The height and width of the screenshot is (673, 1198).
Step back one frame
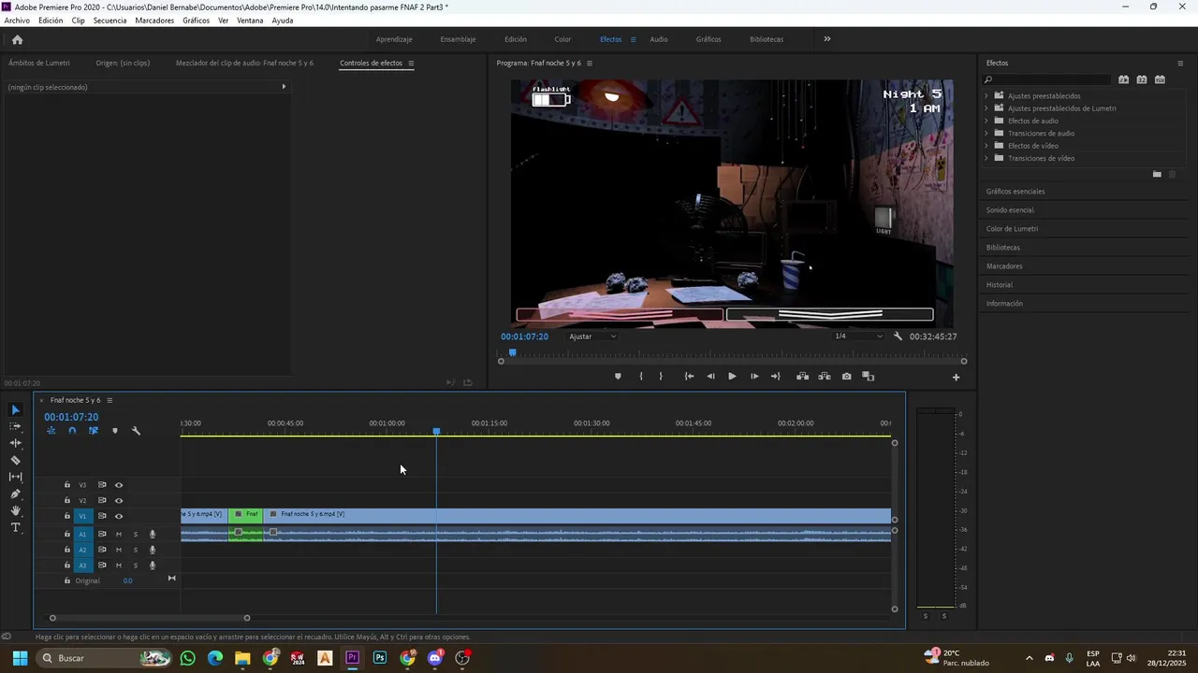point(710,377)
